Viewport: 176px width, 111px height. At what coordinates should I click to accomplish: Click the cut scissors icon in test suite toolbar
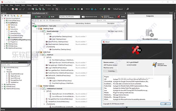33,21
